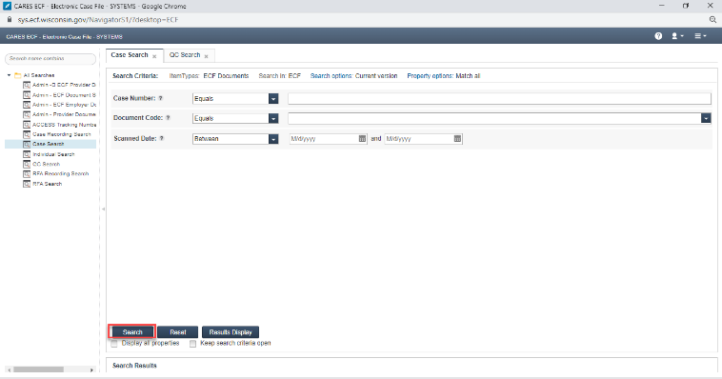Click the Case Number help icon
This screenshot has width=722, height=379.
(x=161, y=98)
